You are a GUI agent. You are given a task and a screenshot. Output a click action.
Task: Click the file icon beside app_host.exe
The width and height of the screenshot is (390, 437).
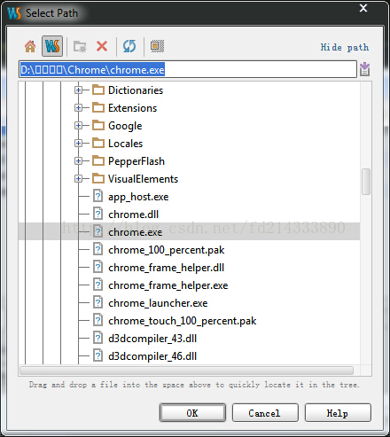coord(97,196)
